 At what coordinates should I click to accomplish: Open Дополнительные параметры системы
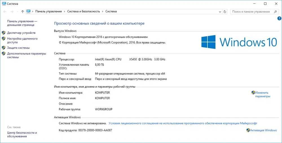click(27, 55)
